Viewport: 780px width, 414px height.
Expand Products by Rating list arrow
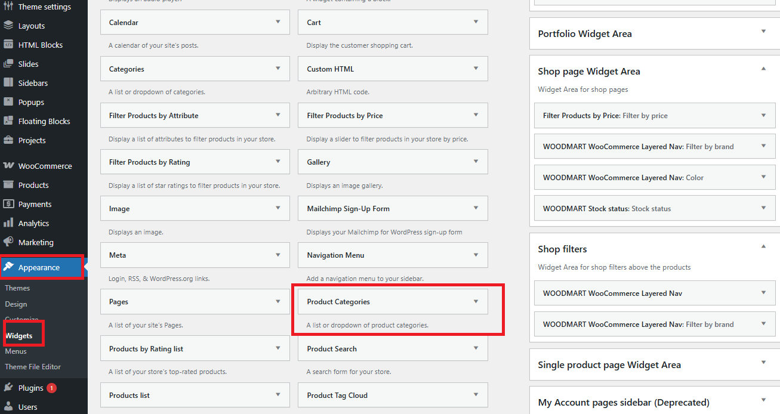point(278,348)
